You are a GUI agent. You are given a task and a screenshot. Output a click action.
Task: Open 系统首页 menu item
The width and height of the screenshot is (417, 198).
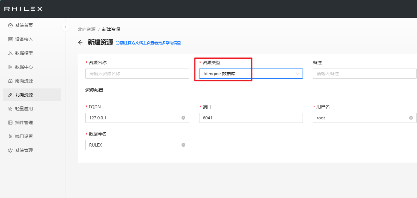[x=32, y=25]
